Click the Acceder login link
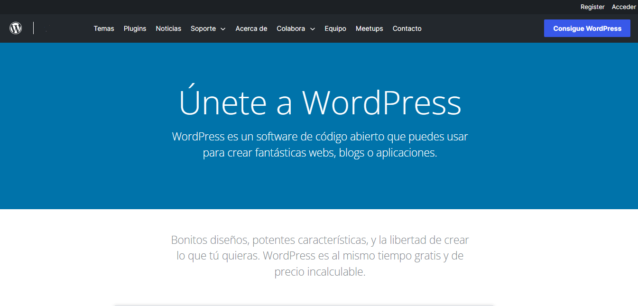The image size is (638, 306). (624, 7)
